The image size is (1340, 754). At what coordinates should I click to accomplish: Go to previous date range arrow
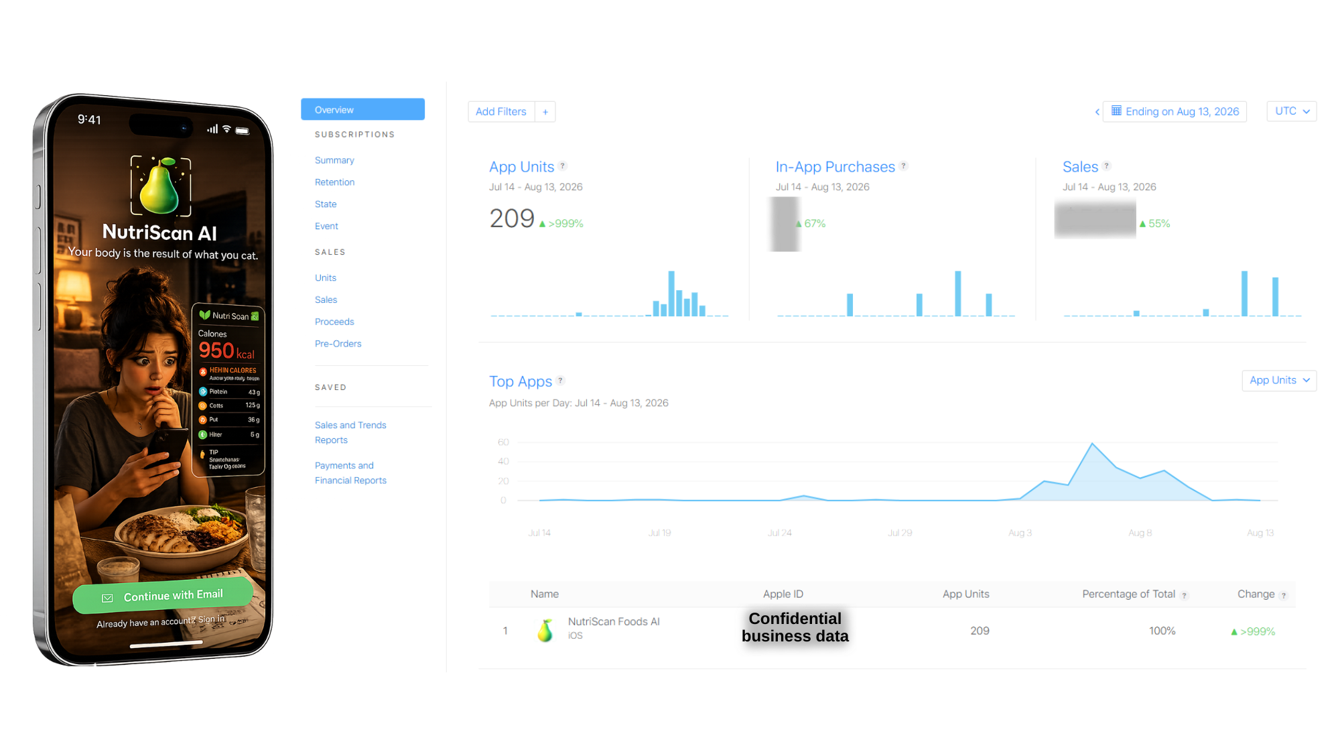[x=1097, y=112]
